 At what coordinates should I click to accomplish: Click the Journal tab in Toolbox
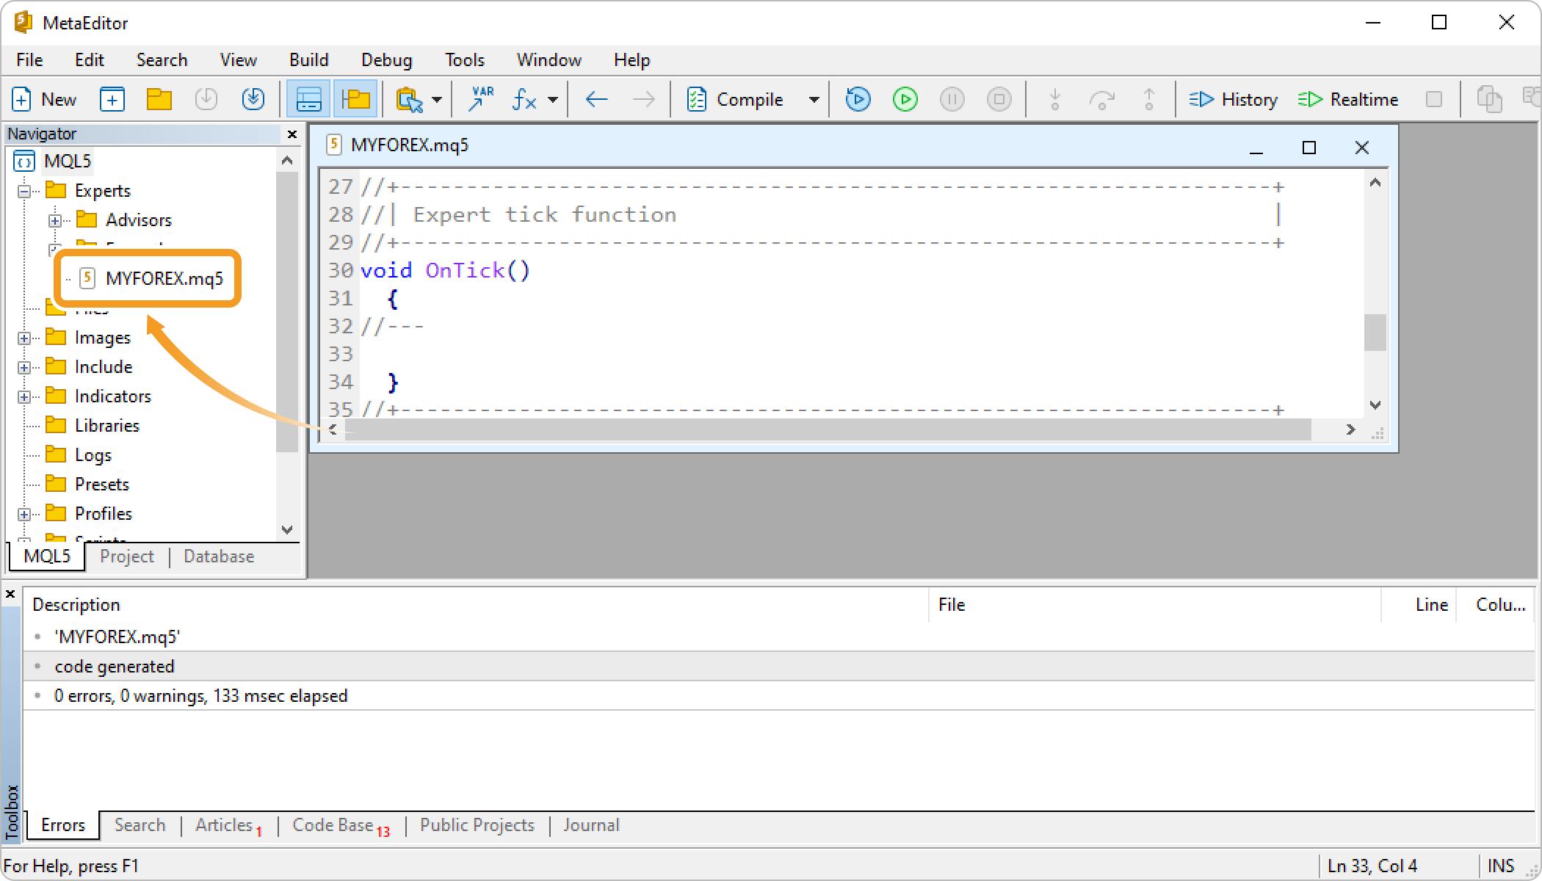pyautogui.click(x=590, y=825)
